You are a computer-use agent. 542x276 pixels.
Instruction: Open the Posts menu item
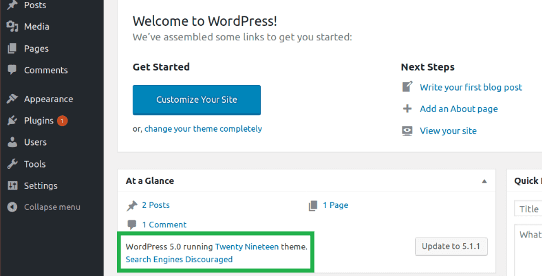pos(34,5)
